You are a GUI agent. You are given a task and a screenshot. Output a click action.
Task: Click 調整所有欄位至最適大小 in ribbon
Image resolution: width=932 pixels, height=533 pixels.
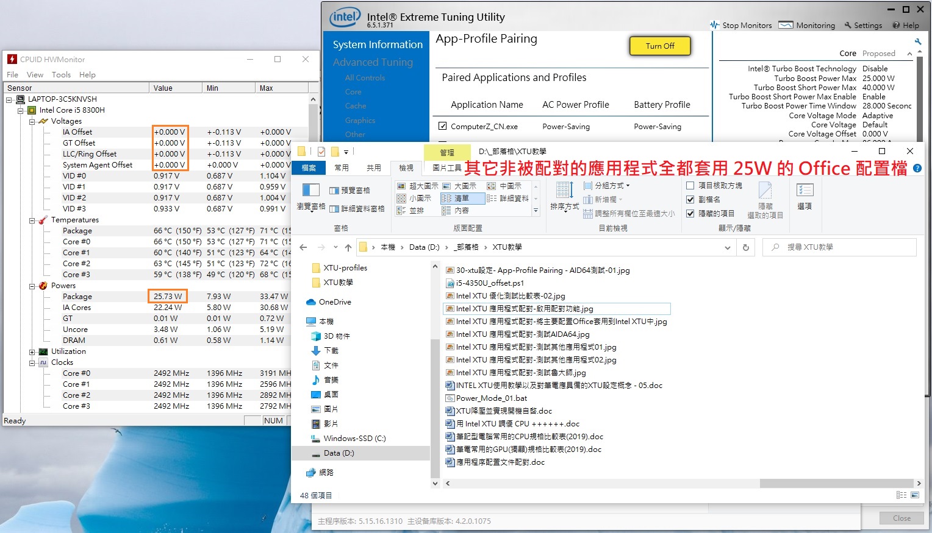[x=629, y=214]
